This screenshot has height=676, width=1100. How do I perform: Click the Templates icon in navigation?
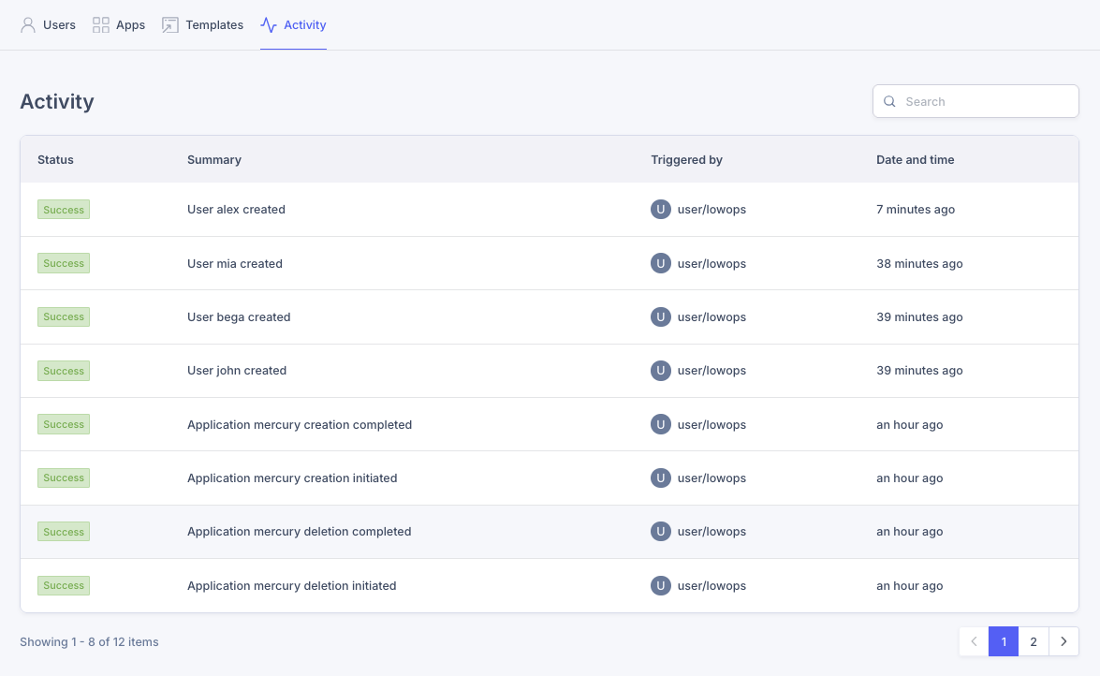coord(169,25)
